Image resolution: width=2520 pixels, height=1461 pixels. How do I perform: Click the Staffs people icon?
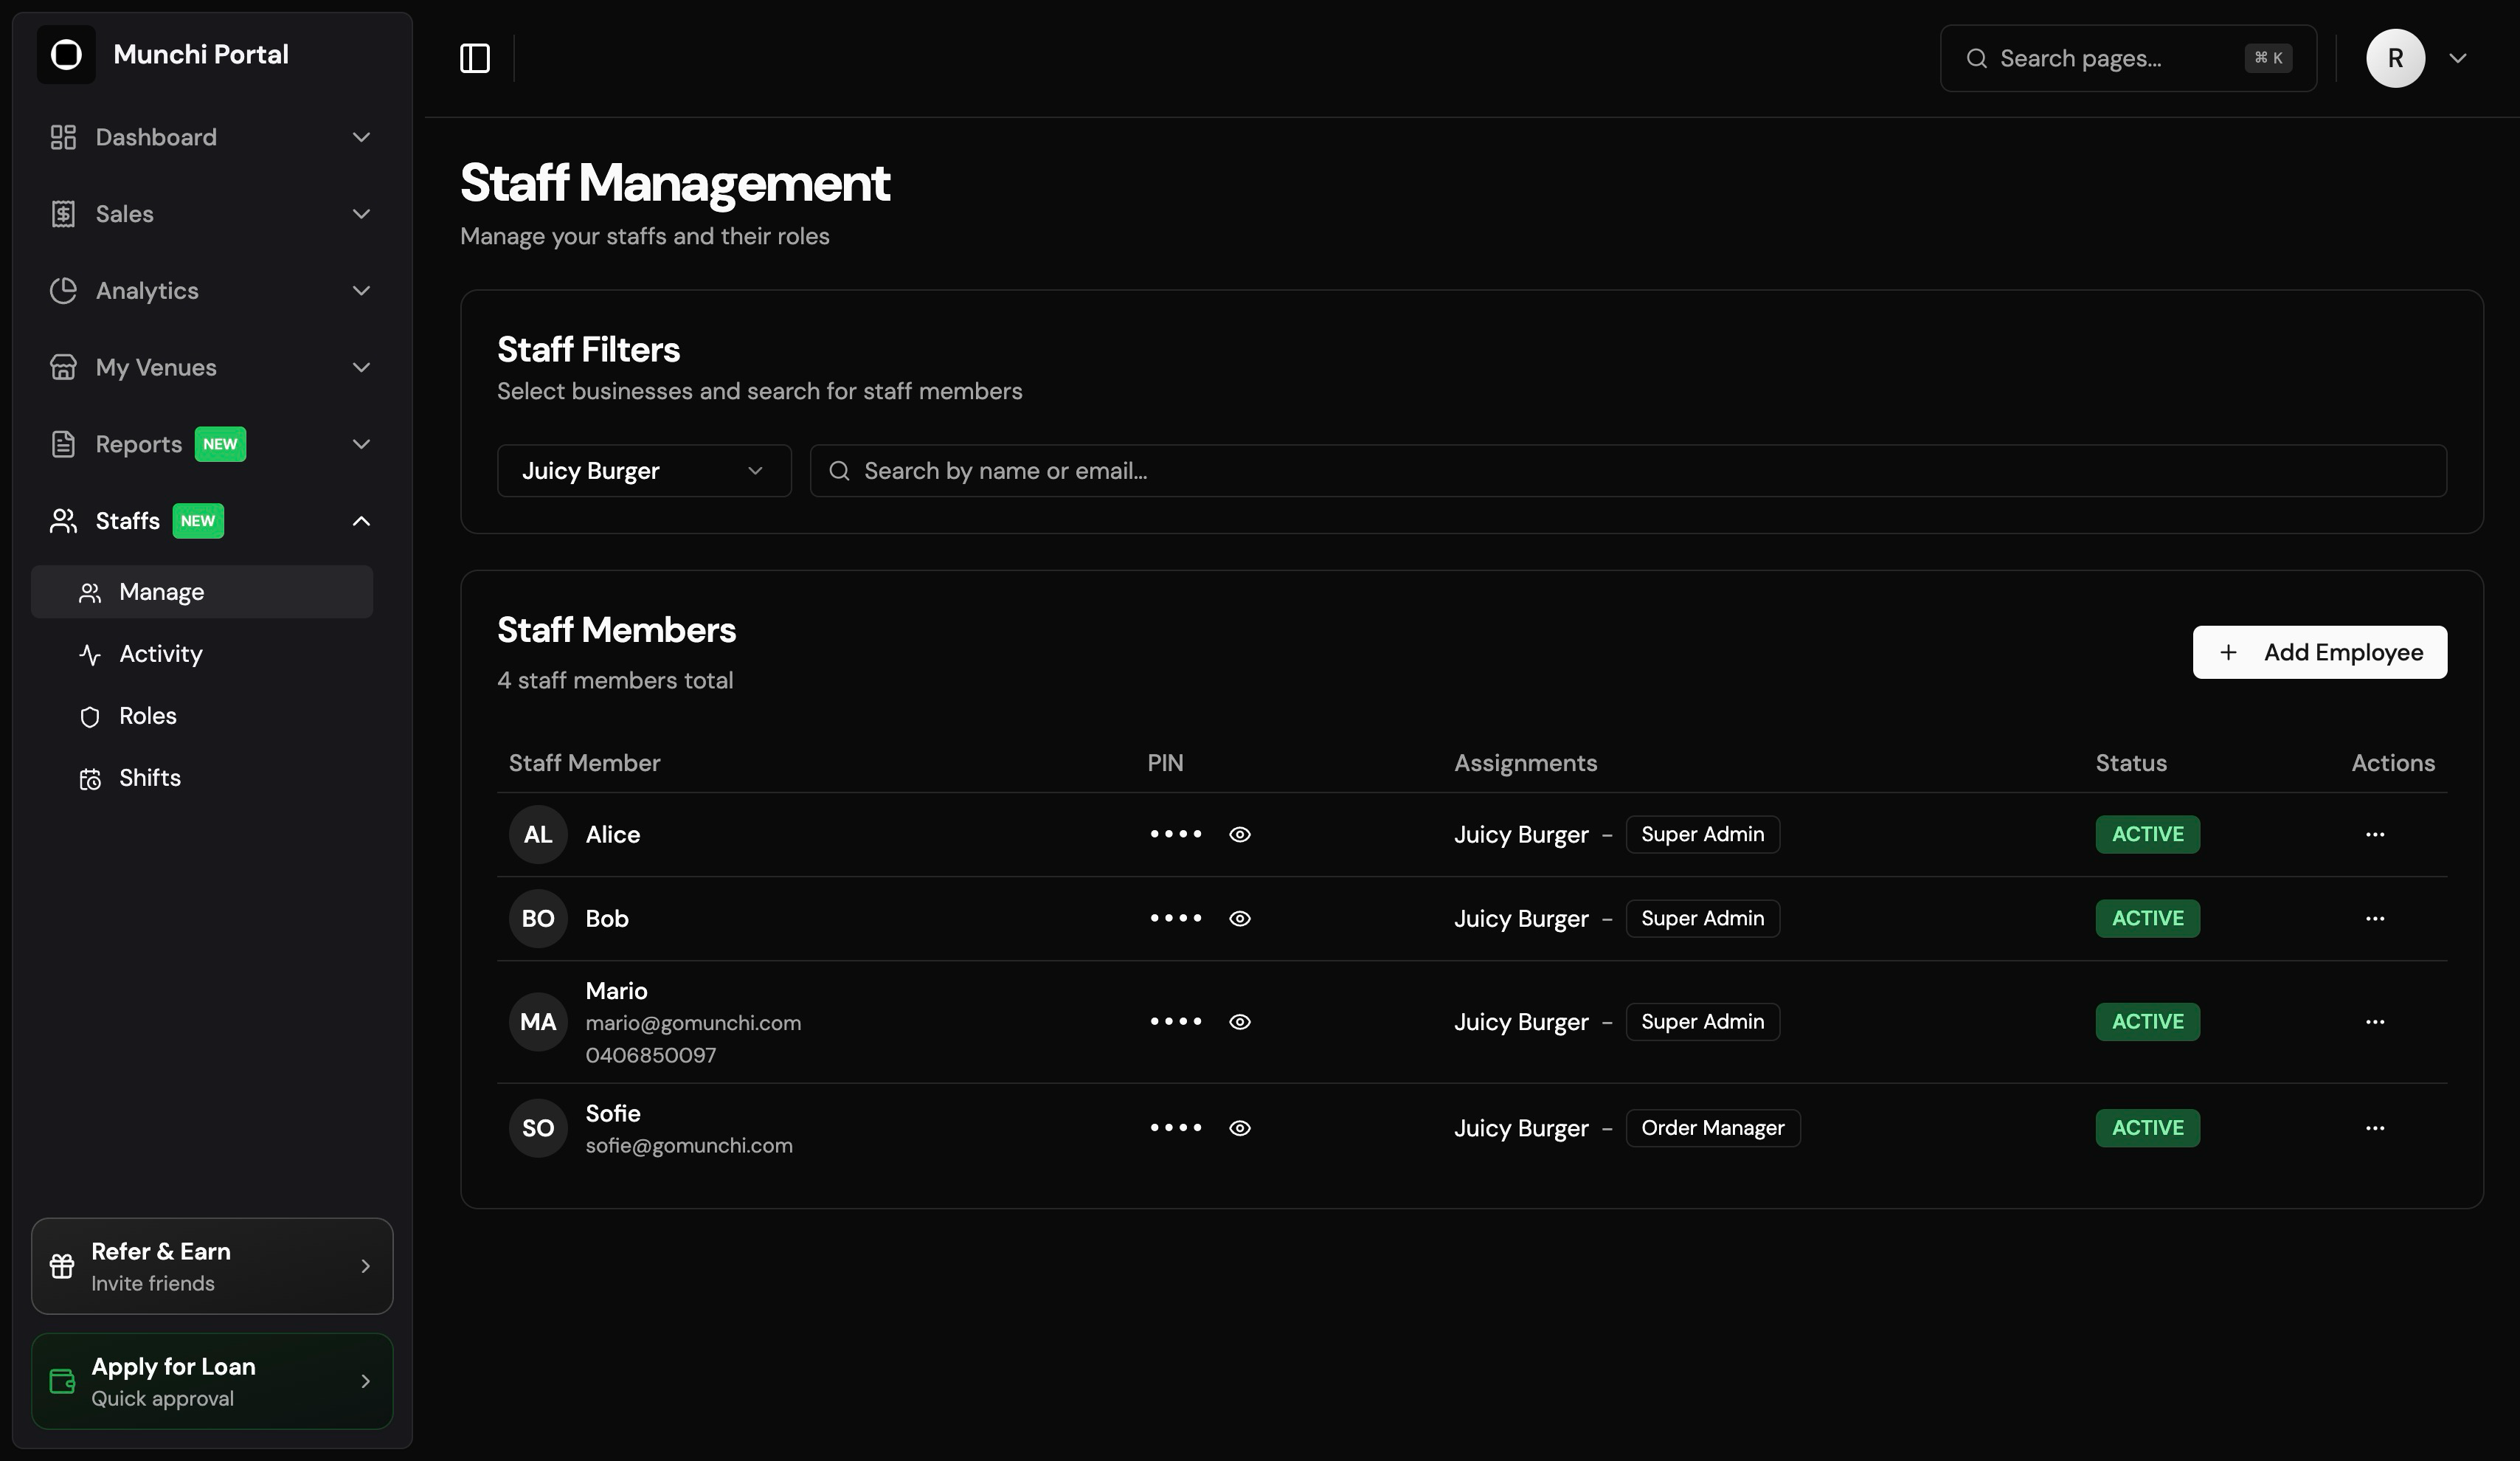coord(63,521)
